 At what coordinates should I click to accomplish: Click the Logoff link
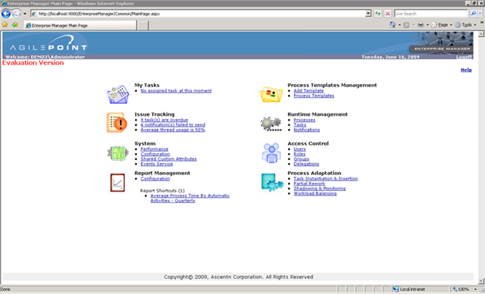tap(464, 57)
